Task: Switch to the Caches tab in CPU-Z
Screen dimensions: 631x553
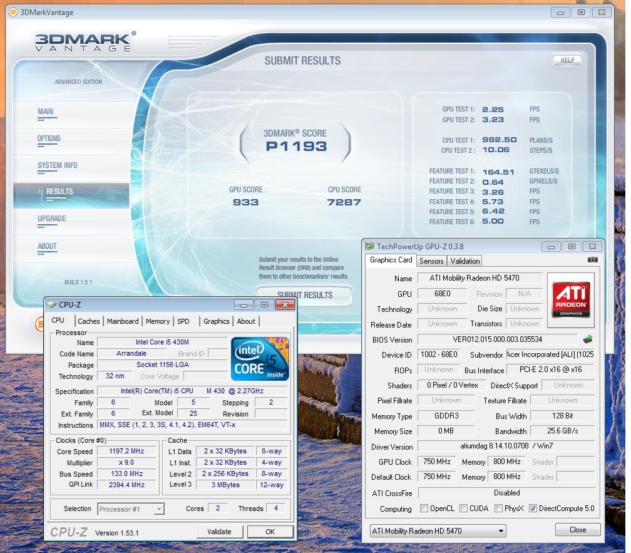Action: click(88, 321)
